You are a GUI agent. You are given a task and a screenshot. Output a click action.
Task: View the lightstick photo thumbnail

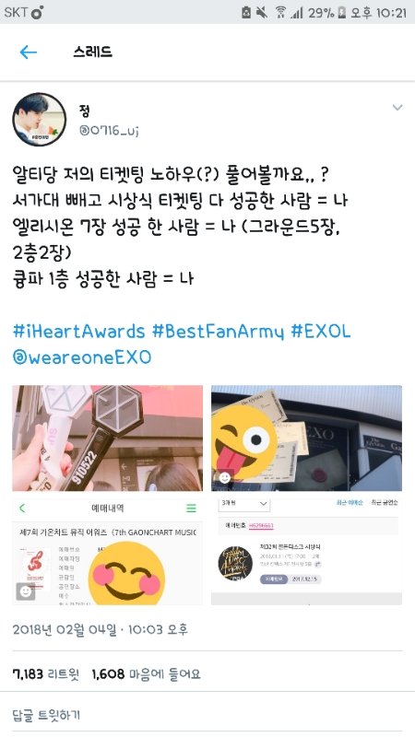point(108,439)
